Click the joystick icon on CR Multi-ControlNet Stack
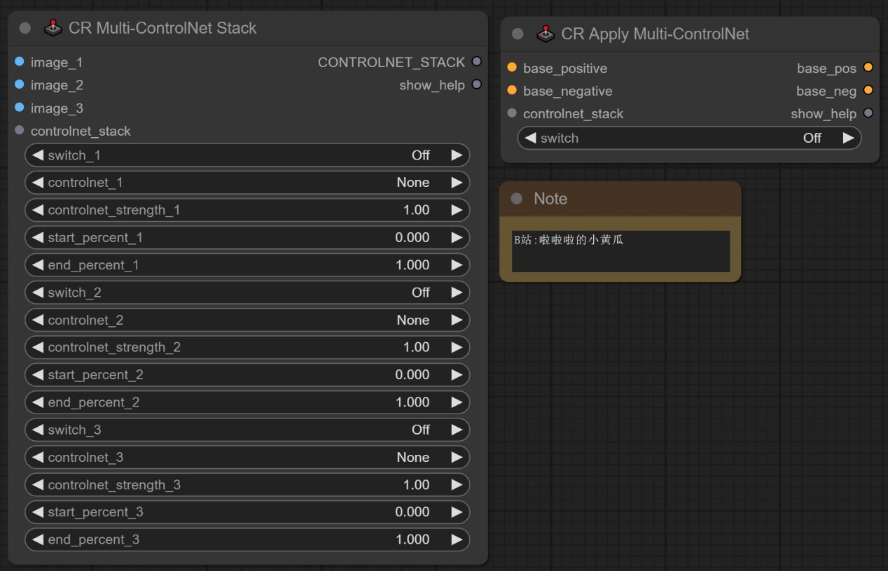This screenshot has height=571, width=888. (x=53, y=29)
